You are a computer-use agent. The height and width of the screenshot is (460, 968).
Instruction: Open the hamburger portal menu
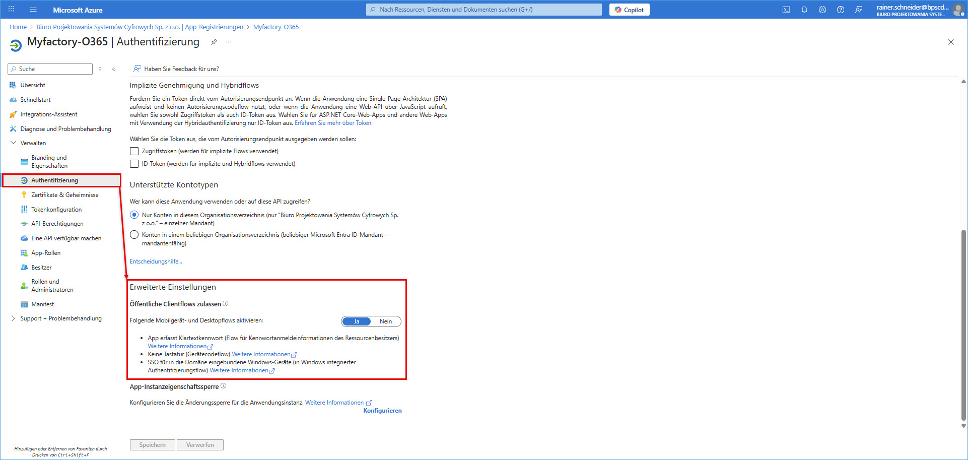tap(33, 10)
